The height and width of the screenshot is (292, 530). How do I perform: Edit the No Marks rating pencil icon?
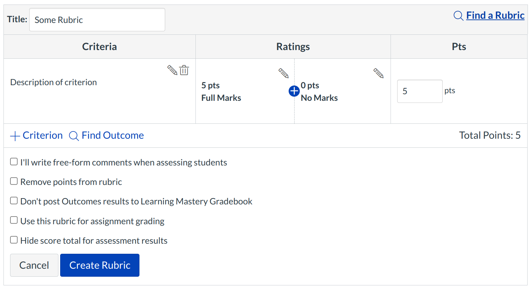(378, 73)
